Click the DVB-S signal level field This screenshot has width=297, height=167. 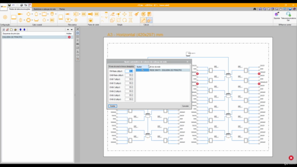(129, 95)
